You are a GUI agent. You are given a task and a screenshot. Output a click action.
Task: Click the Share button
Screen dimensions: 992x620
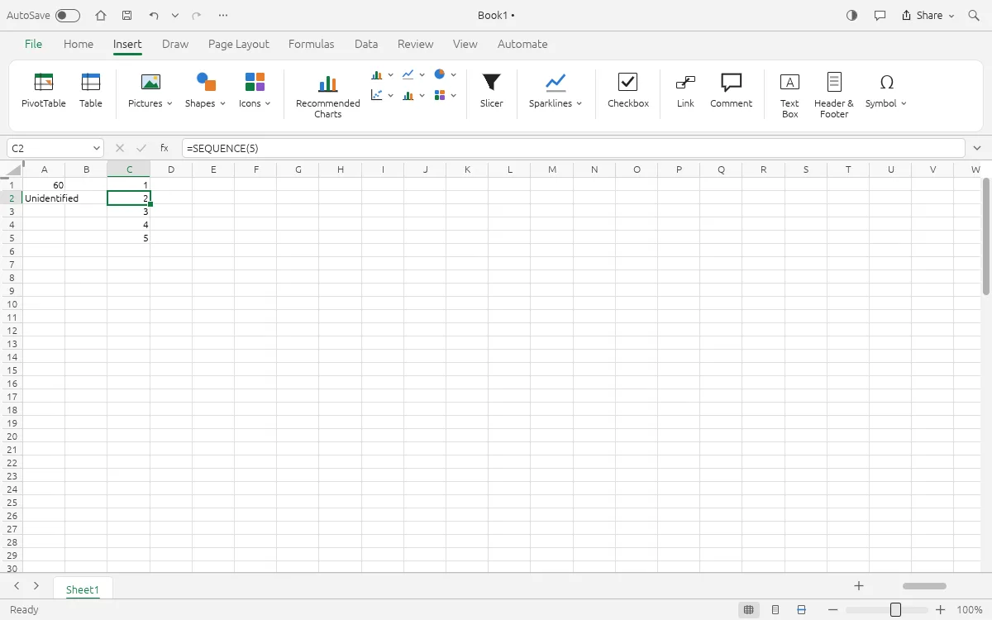click(928, 15)
